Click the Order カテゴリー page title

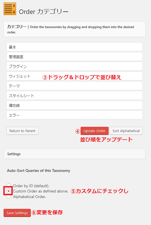[x=43, y=12]
